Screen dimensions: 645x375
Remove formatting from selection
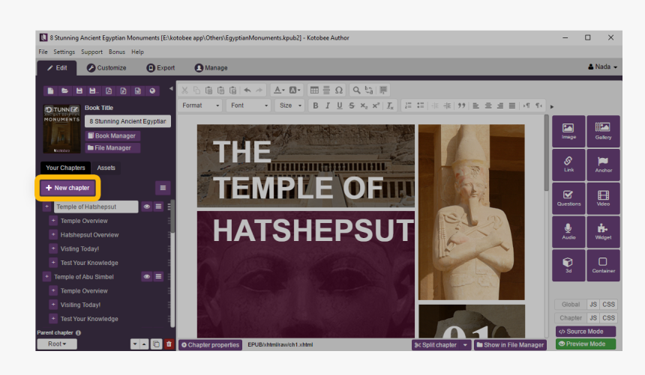(x=390, y=106)
